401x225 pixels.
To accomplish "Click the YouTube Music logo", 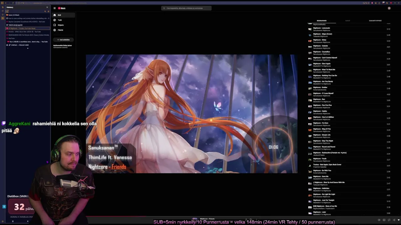I will click(62, 8).
